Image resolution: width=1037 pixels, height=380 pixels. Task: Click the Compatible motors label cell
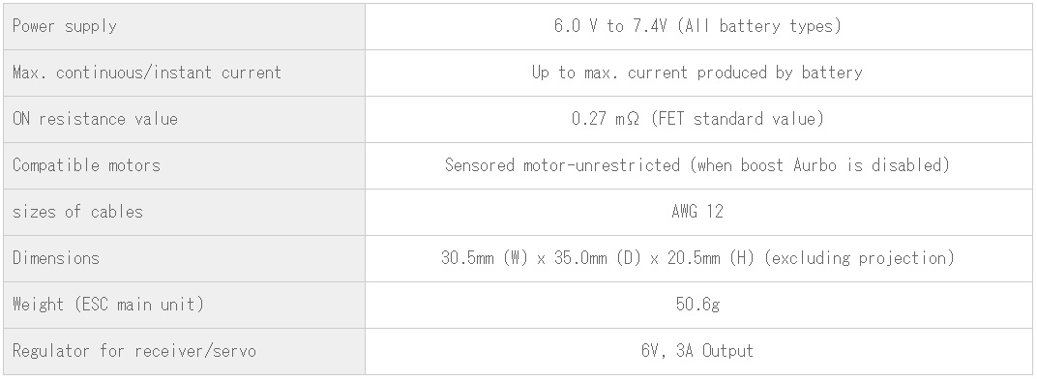click(x=184, y=166)
